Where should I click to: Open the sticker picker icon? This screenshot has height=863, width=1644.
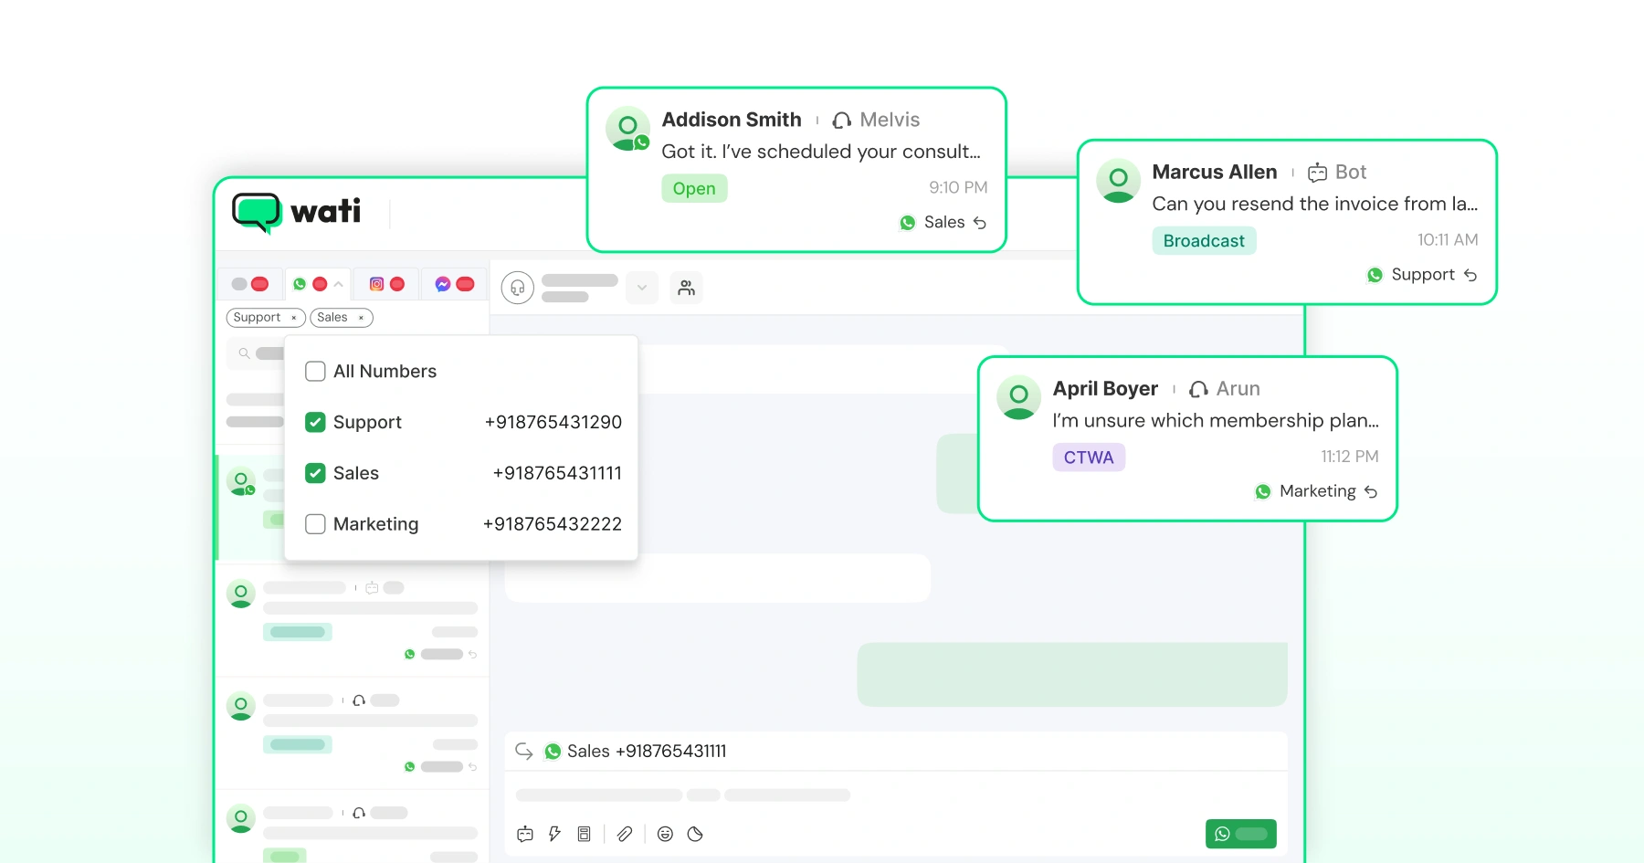click(695, 834)
